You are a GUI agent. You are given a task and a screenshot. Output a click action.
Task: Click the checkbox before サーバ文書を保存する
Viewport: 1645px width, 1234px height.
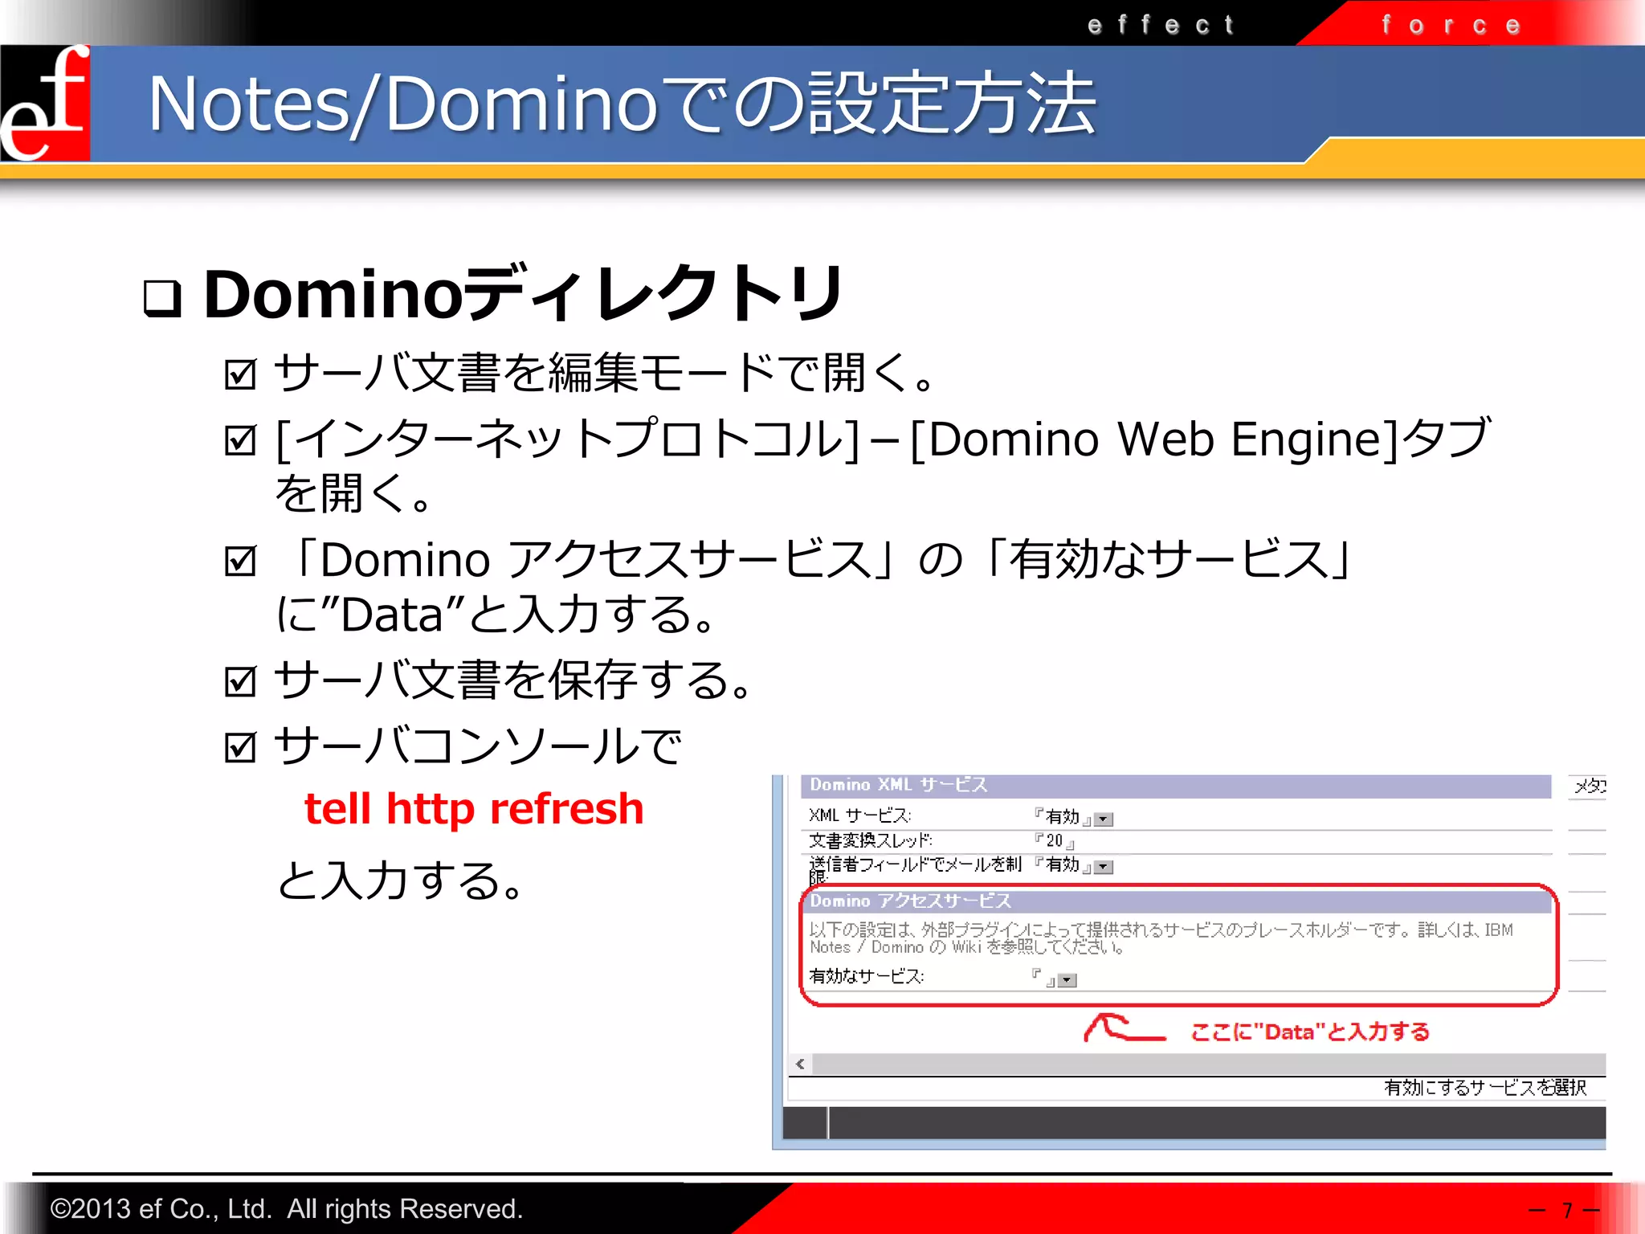click(x=240, y=681)
